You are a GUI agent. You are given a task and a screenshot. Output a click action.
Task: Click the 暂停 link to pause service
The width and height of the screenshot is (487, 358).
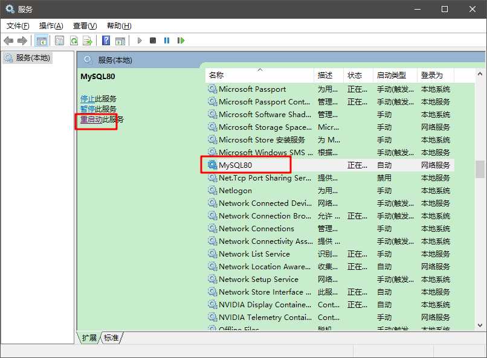[88, 109]
